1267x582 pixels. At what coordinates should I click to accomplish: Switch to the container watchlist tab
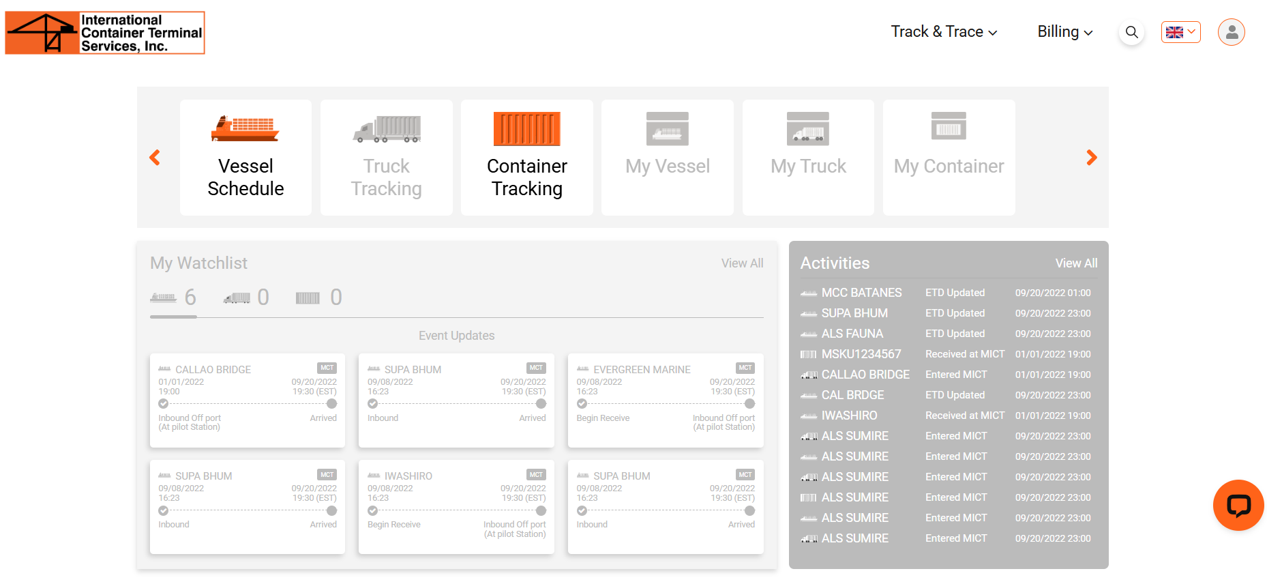coord(318,297)
